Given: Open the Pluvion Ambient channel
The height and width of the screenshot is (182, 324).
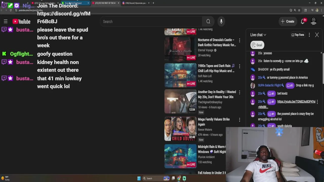Looking at the screenshot, I should coord(206,157).
